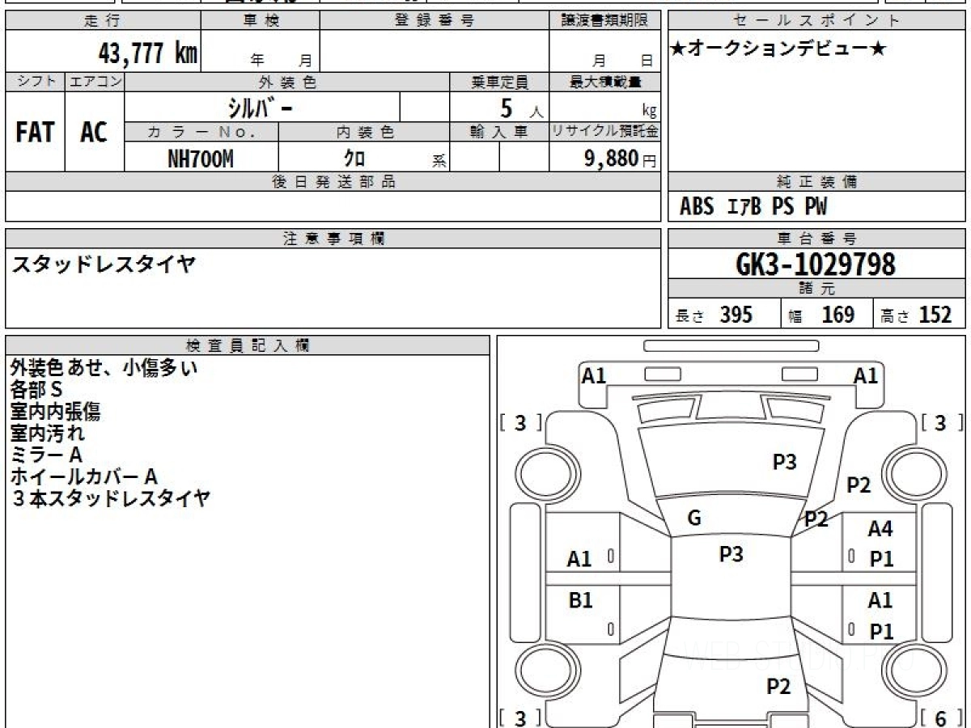The width and height of the screenshot is (971, 728).
Task: Click the height value 152
Action: (x=935, y=315)
